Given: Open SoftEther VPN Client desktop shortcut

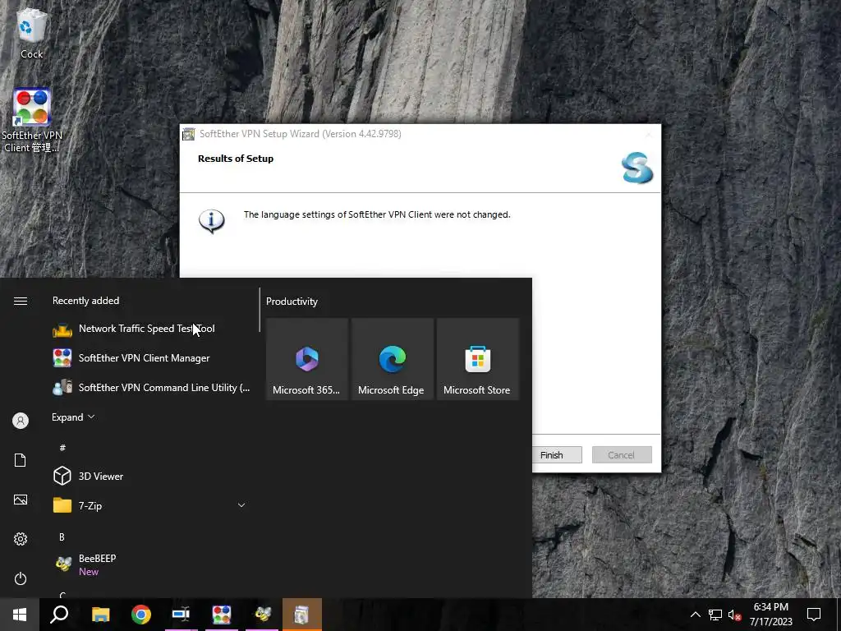Looking at the screenshot, I should point(32,121).
